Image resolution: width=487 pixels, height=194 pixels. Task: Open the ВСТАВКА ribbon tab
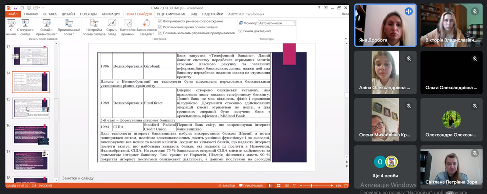point(50,14)
